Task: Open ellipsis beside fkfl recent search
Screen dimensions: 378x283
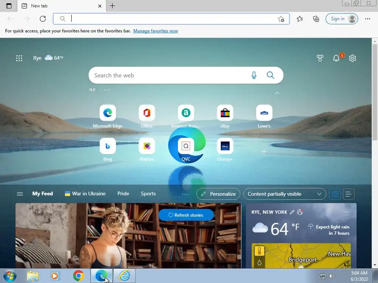Action: point(107,90)
